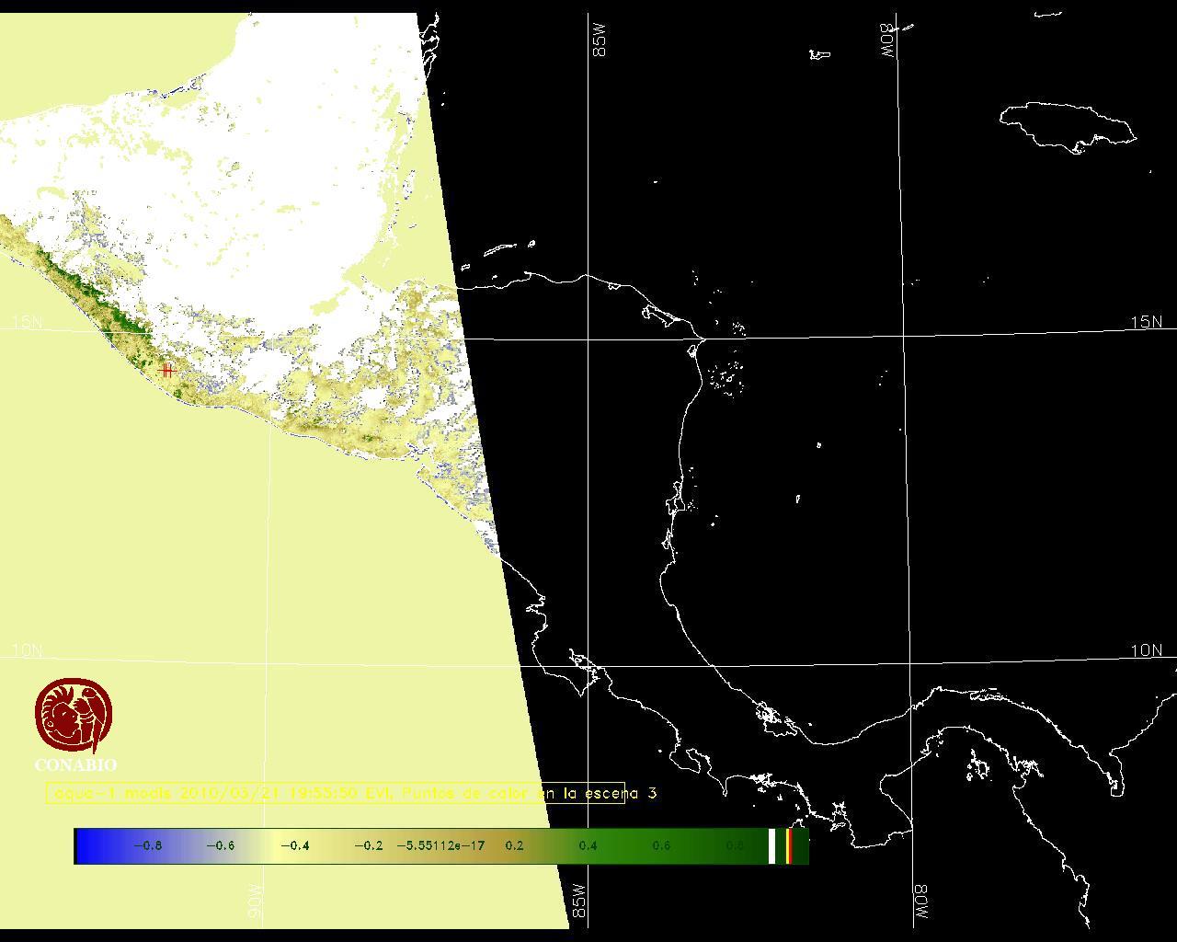
Task: Click the 85W label at the top
Action: click(x=600, y=41)
